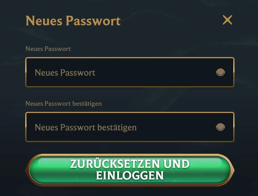Image resolution: width=258 pixels, height=196 pixels.
Task: Reveal typed characters using the first eye icon
Action: point(220,72)
